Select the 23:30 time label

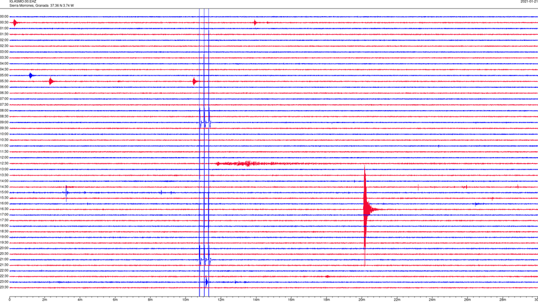click(x=4, y=287)
